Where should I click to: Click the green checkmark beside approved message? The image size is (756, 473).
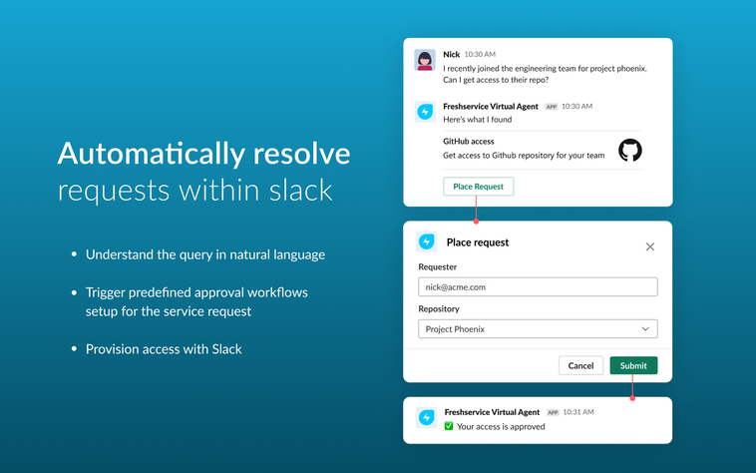point(449,426)
